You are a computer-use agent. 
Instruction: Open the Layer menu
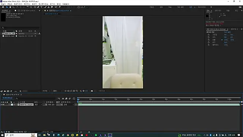coord(27,4)
